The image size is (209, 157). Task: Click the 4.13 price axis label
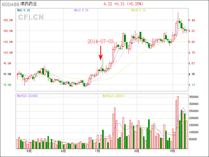(x=191, y=85)
